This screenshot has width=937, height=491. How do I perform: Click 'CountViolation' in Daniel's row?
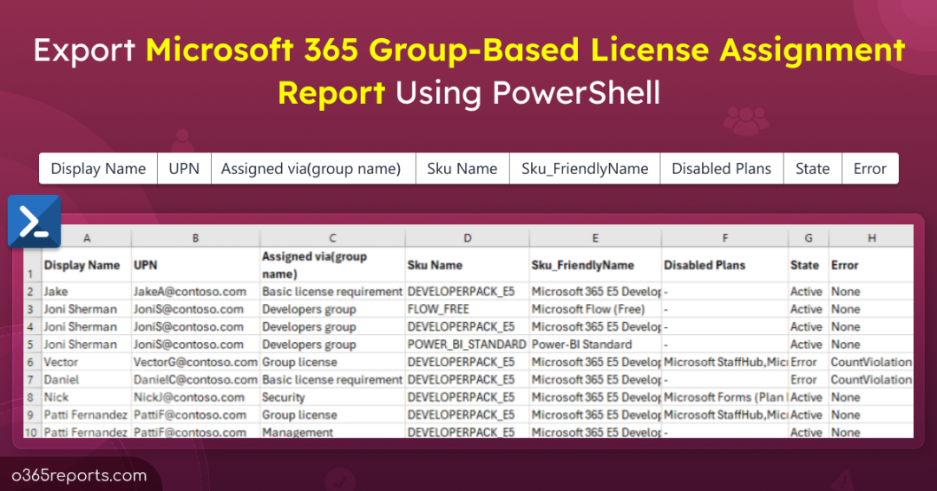pyautogui.click(x=872, y=379)
